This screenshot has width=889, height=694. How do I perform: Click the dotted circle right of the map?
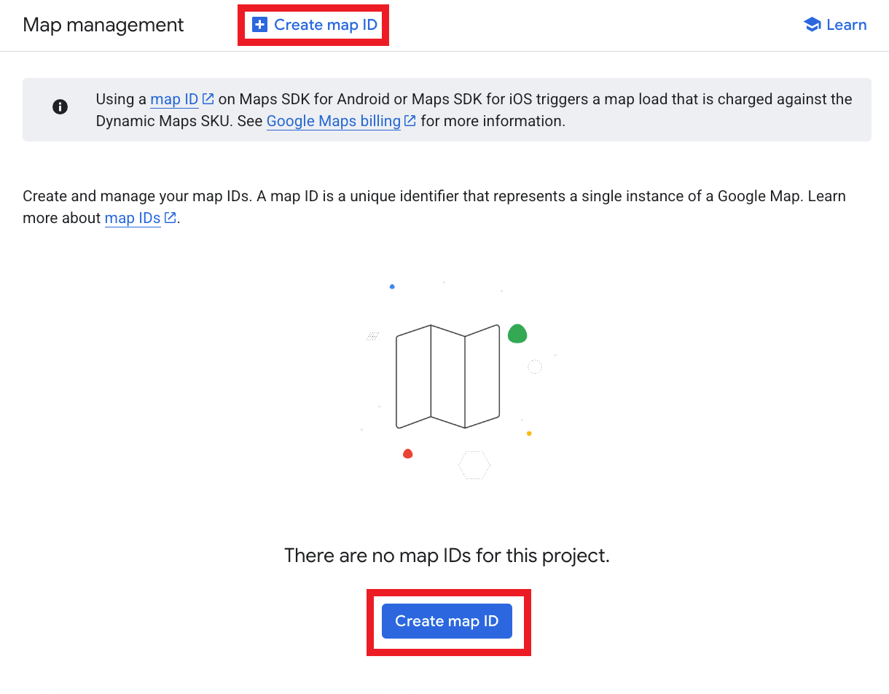535,367
